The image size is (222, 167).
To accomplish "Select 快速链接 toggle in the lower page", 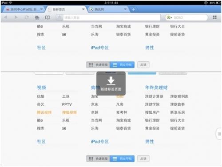I will (98, 159).
